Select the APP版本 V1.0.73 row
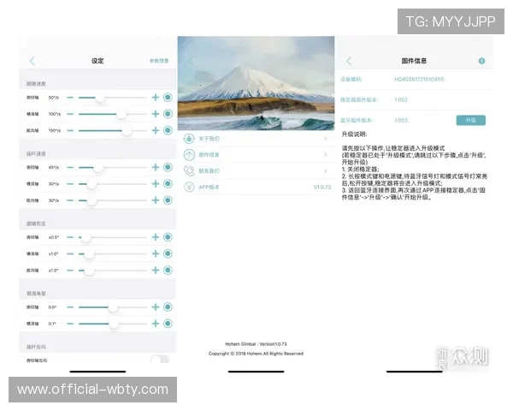Image resolution: width=513 pixels, height=411 pixels. coord(256,187)
